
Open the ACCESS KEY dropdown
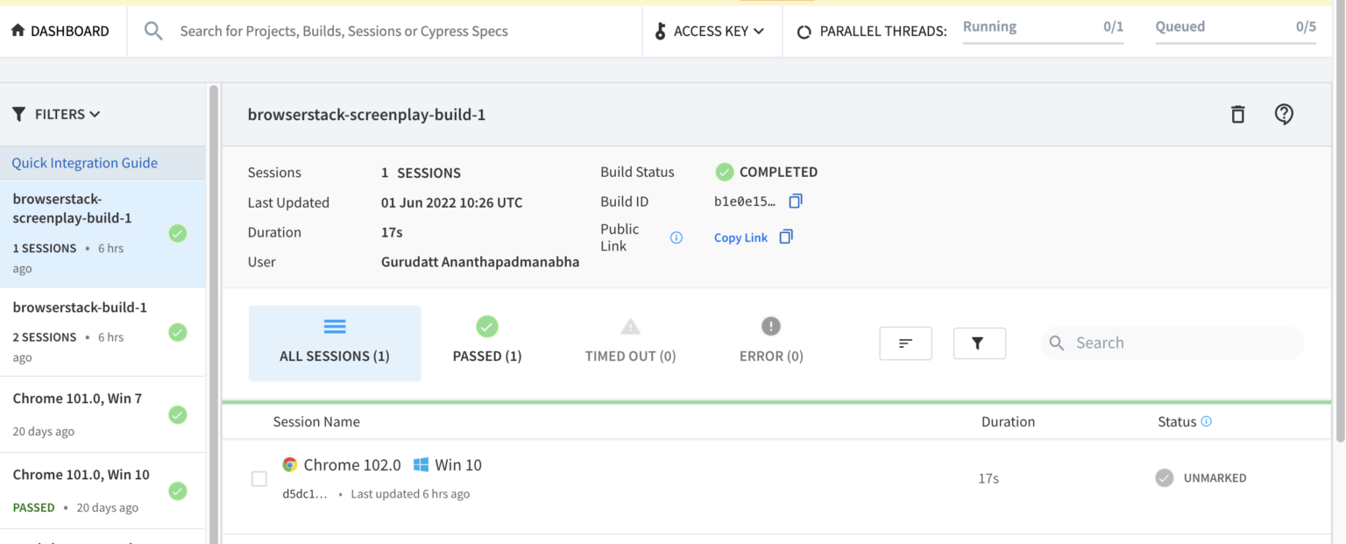[x=710, y=31]
